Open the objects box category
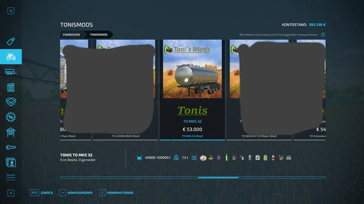 point(11,102)
